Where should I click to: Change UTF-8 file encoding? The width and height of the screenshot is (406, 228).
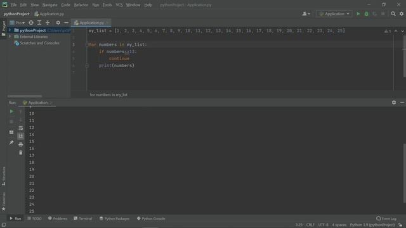[323, 225]
